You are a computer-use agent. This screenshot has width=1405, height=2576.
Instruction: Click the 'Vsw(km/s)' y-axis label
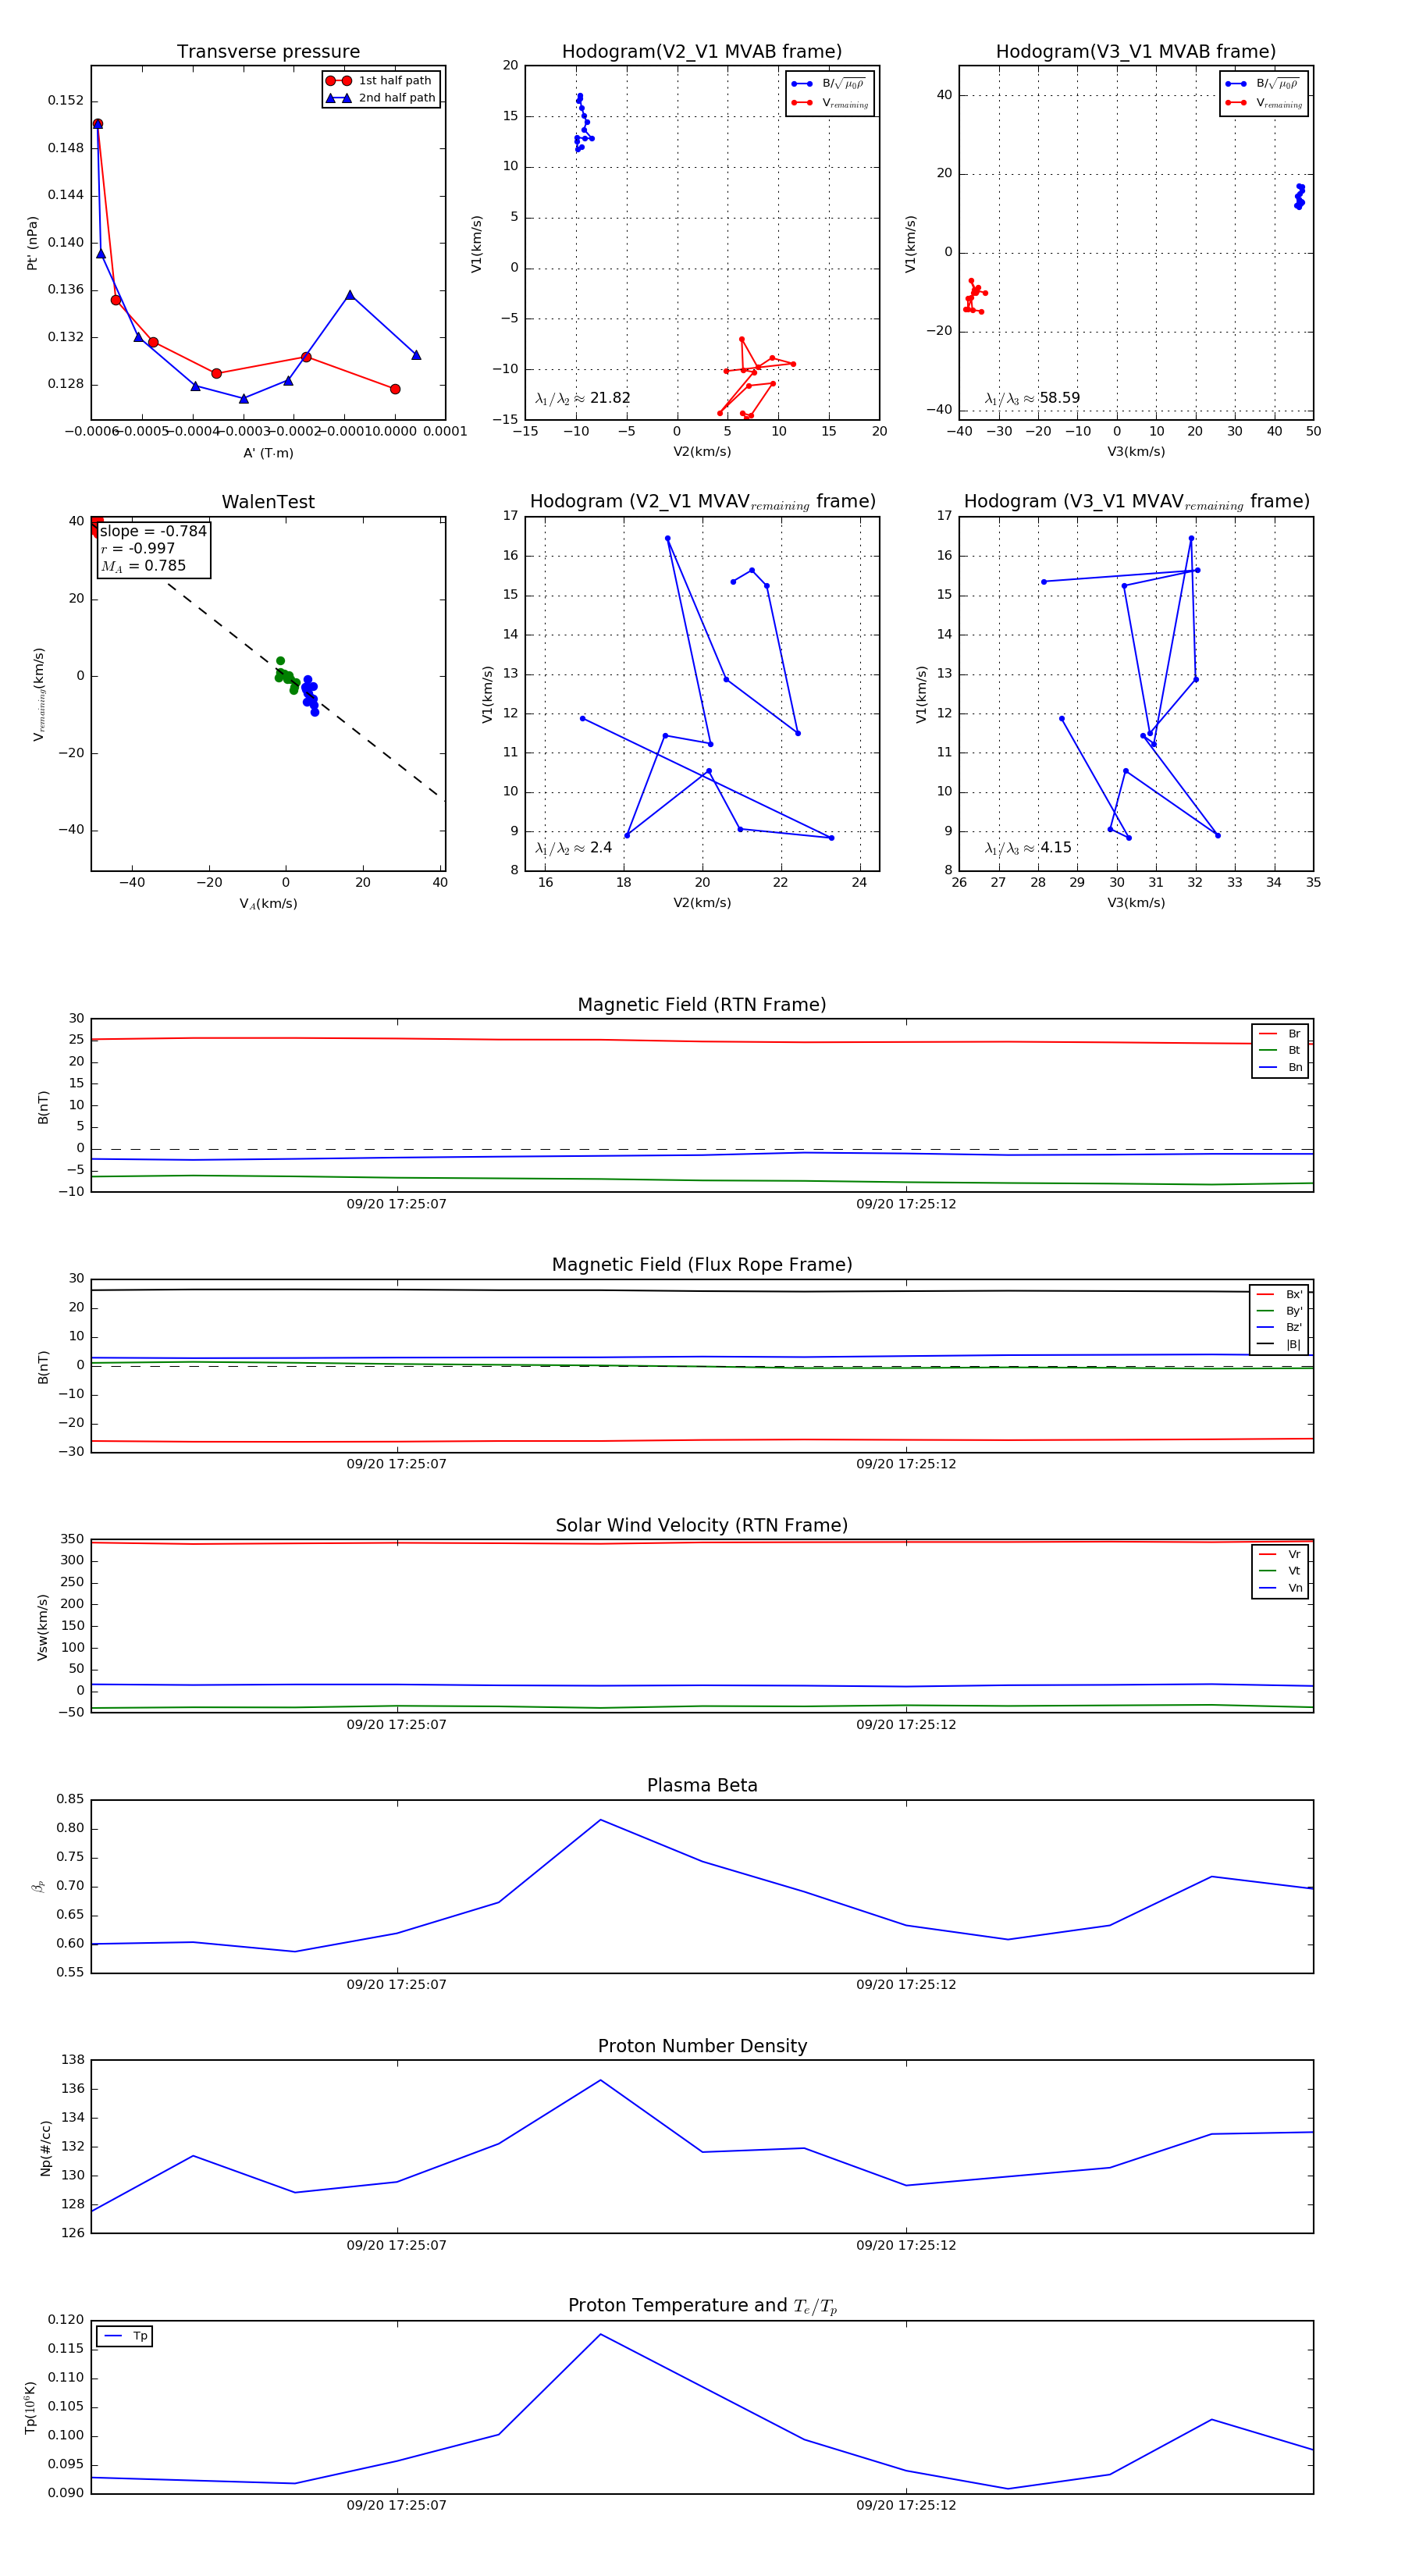point(42,1628)
